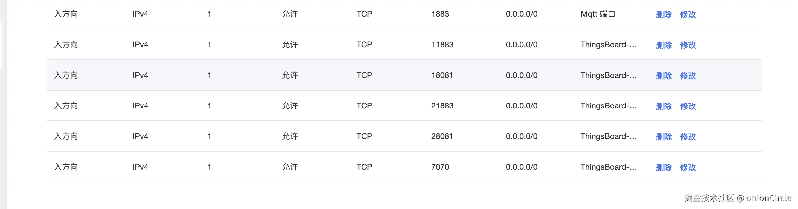Delete the port 11883 rule
Image resolution: width=798 pixels, height=209 pixels.
coord(664,45)
